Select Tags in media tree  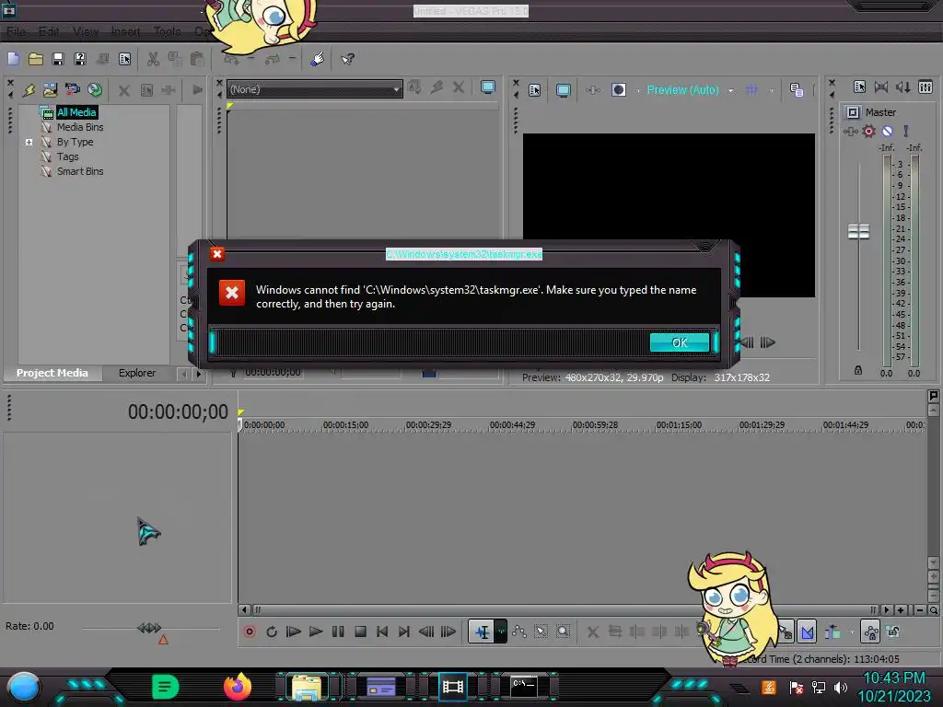68,156
